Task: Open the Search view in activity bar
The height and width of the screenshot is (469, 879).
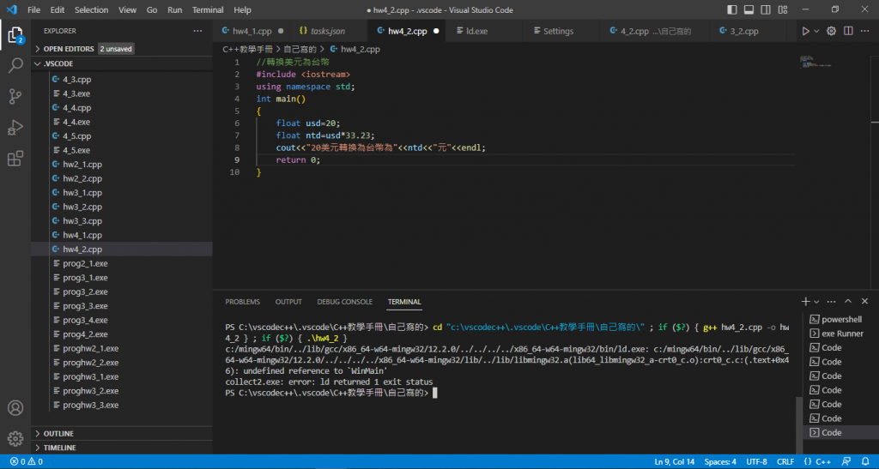Action: (15, 65)
